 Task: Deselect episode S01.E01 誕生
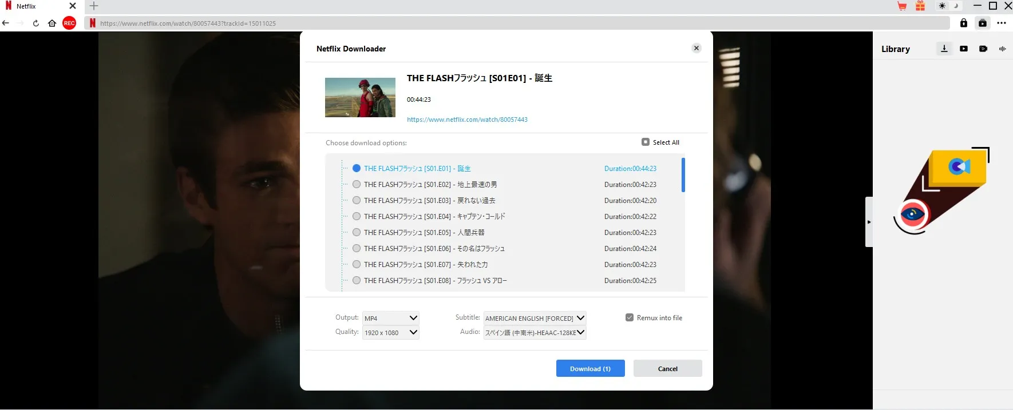[357, 168]
